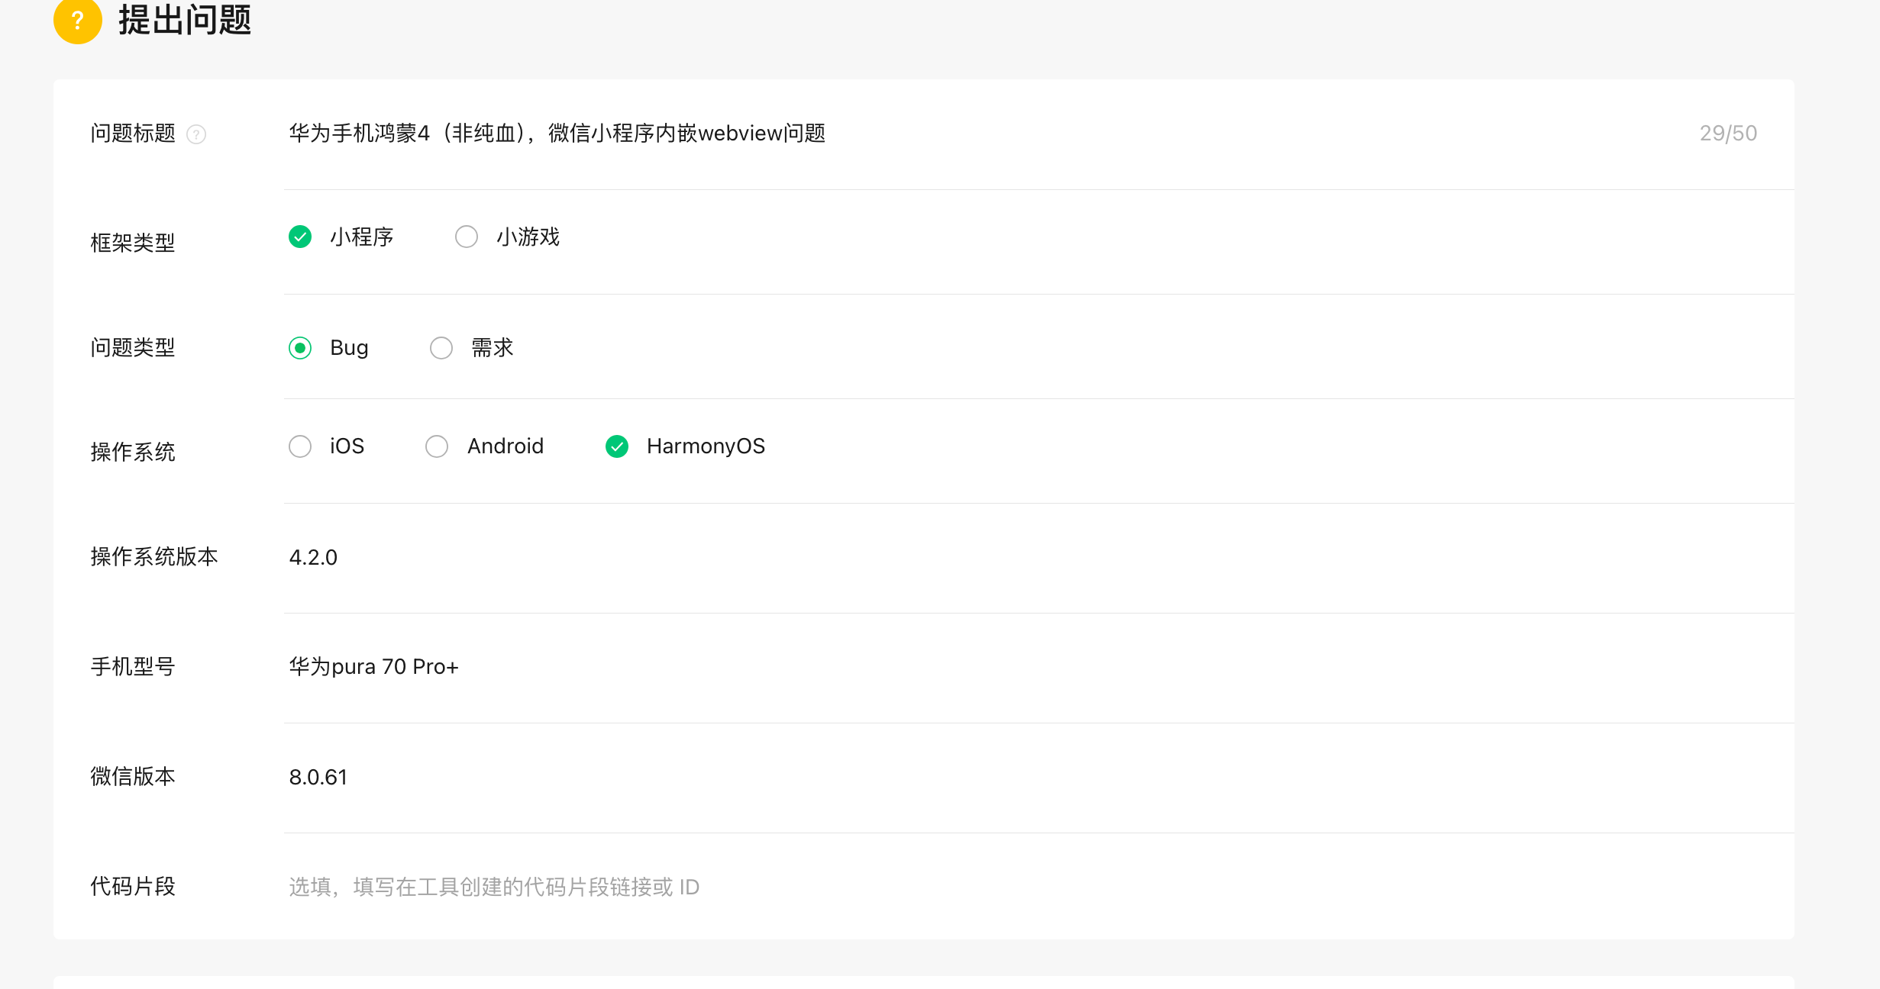Click the help icon beside 问题标题
This screenshot has height=989, width=1880.
point(196,134)
